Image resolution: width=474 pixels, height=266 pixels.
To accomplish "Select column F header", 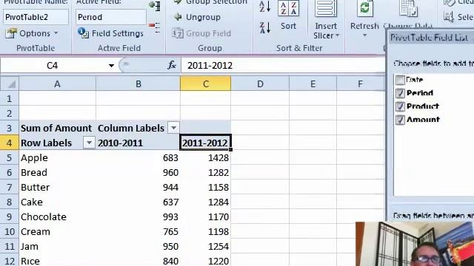I will (360, 83).
